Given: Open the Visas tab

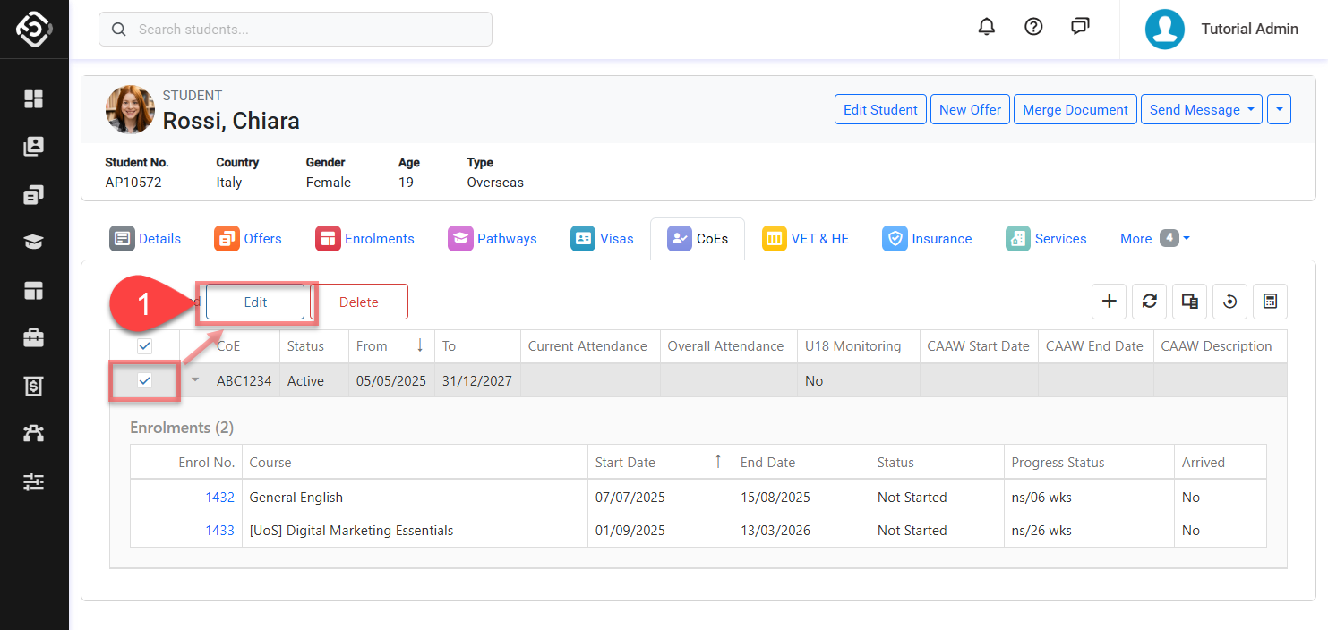Looking at the screenshot, I should [603, 239].
